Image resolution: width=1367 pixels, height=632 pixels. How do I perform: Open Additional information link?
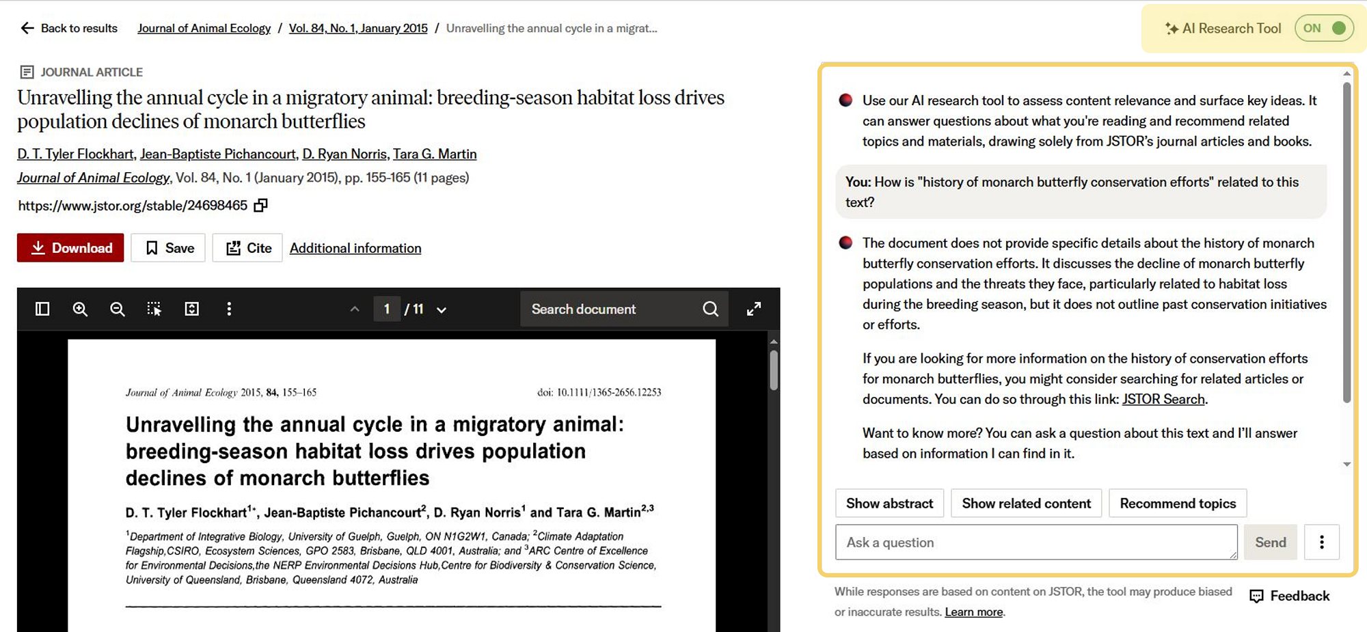[355, 248]
